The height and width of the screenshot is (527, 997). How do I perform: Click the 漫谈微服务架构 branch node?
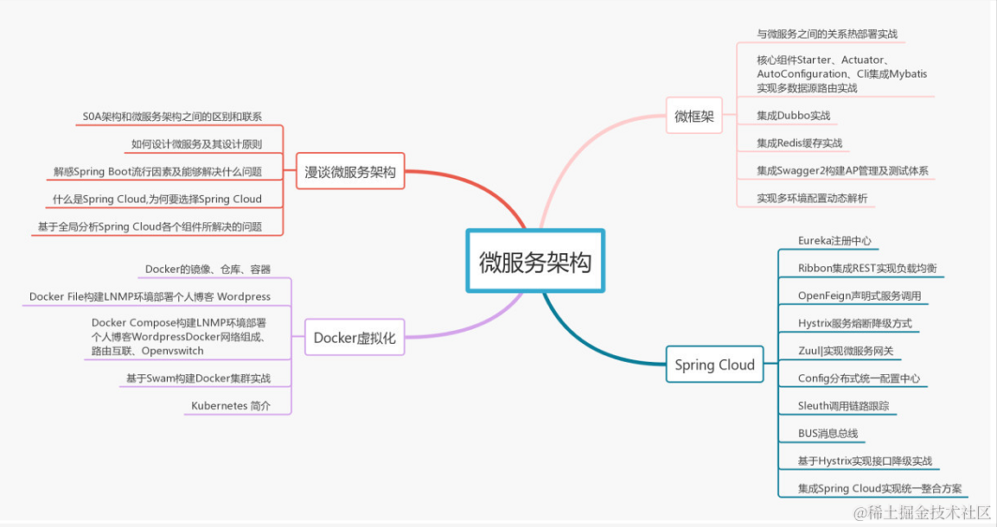pyautogui.click(x=350, y=171)
